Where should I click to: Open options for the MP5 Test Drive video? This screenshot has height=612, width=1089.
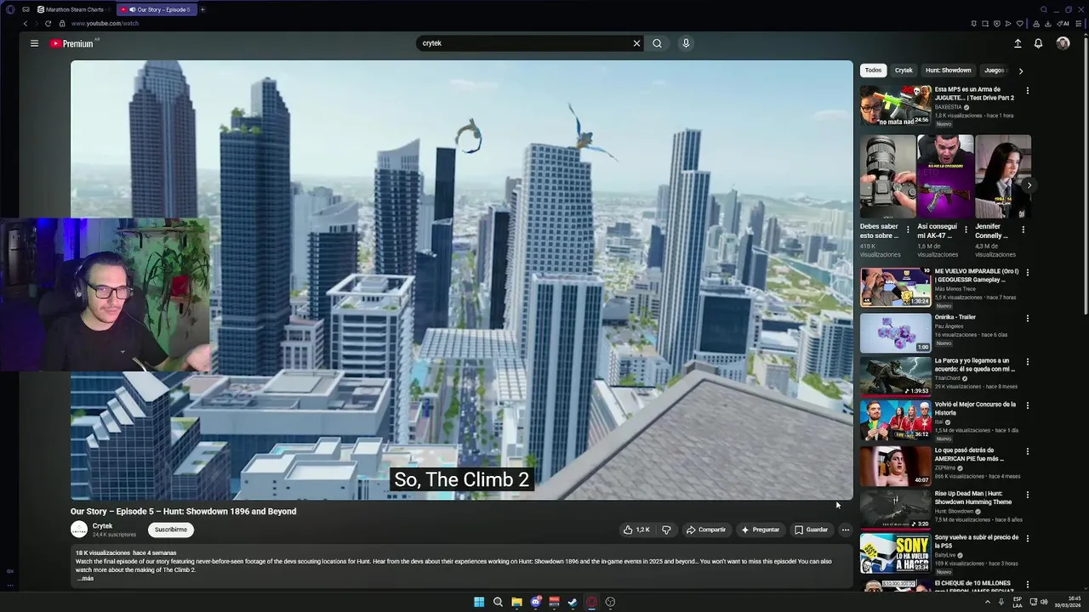pyautogui.click(x=1027, y=90)
